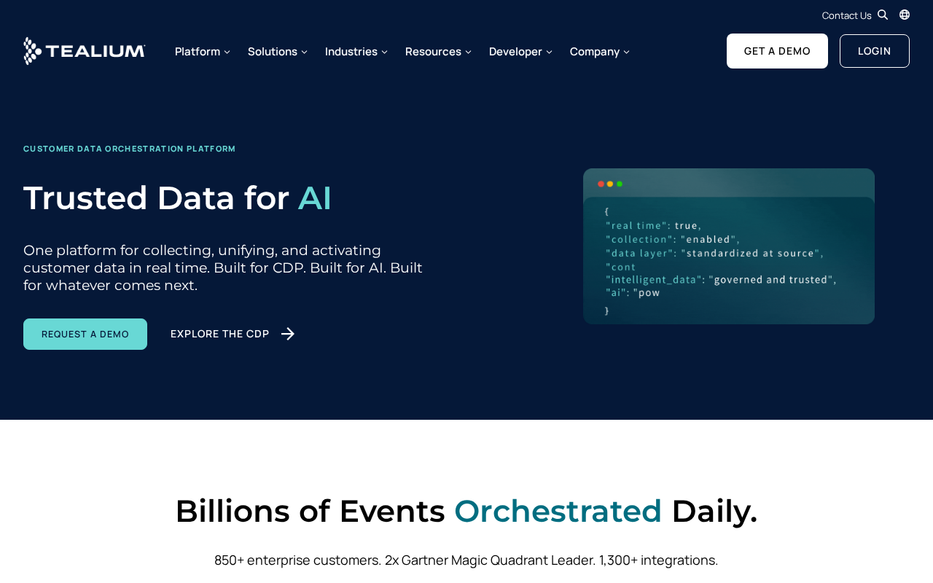
Task: Open the Platform nav item
Action: (198, 51)
